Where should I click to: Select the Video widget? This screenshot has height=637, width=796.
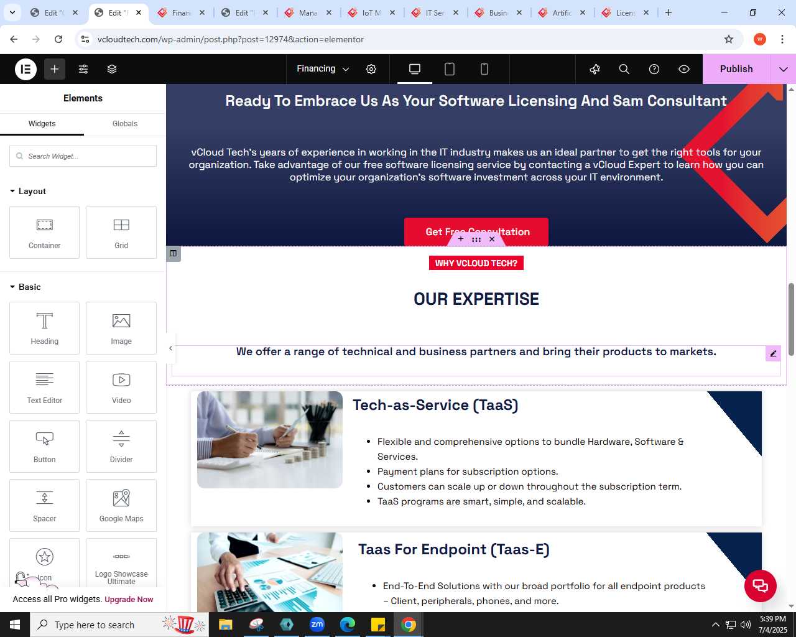[121, 387]
